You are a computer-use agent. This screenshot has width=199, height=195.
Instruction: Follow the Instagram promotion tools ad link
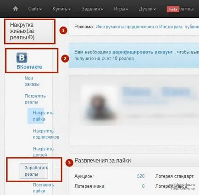tap(147, 27)
